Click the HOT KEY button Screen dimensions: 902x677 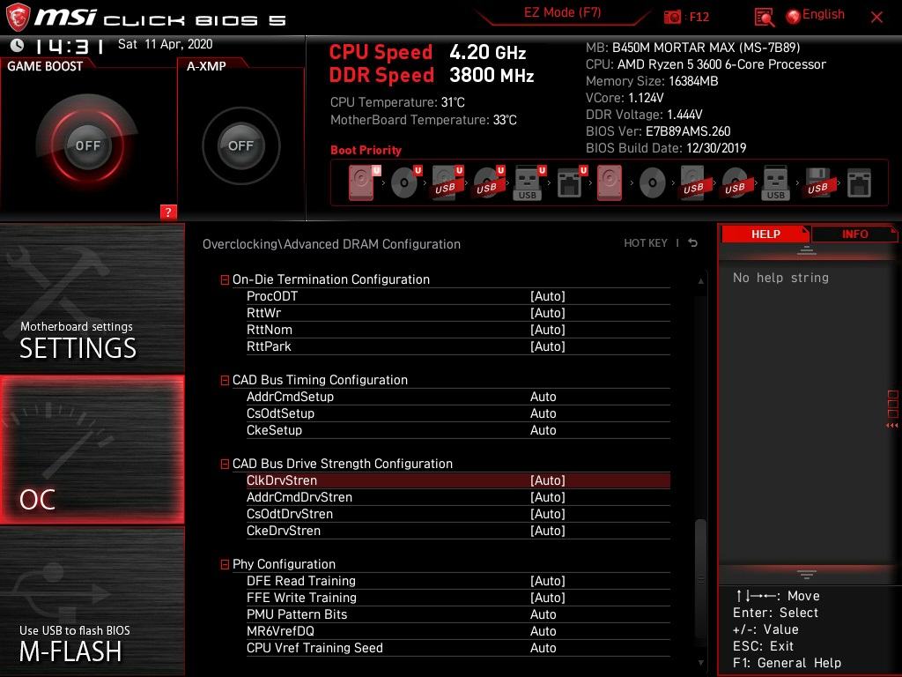point(646,243)
